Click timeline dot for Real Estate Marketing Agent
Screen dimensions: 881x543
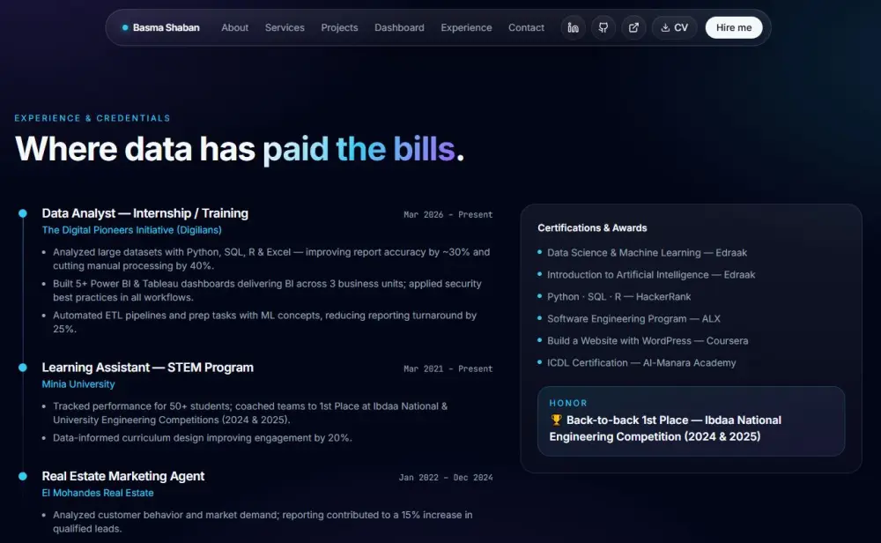coord(23,476)
